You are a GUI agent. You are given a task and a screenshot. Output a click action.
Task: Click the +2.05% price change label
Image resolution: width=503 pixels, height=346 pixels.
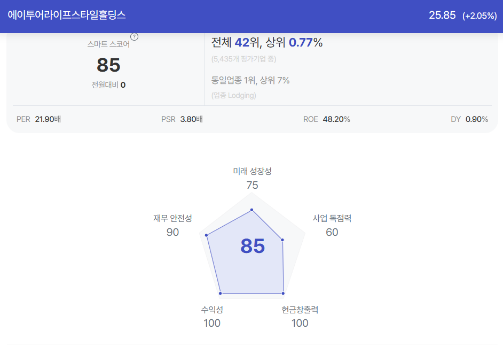click(x=480, y=16)
